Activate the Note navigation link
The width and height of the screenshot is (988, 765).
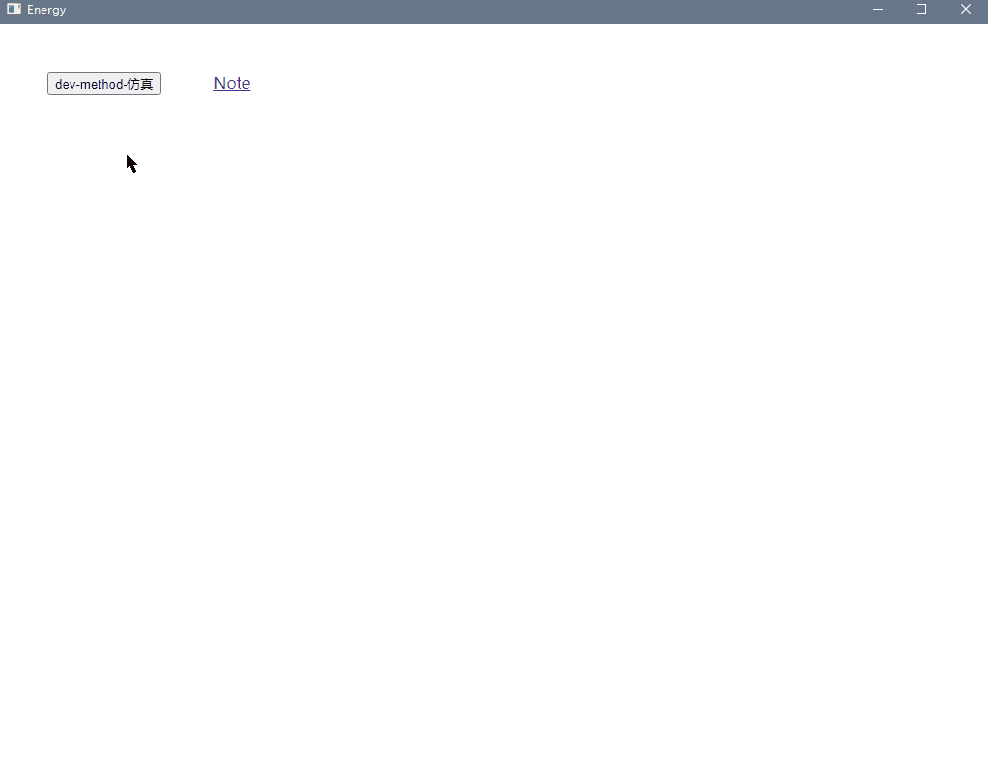click(x=231, y=83)
